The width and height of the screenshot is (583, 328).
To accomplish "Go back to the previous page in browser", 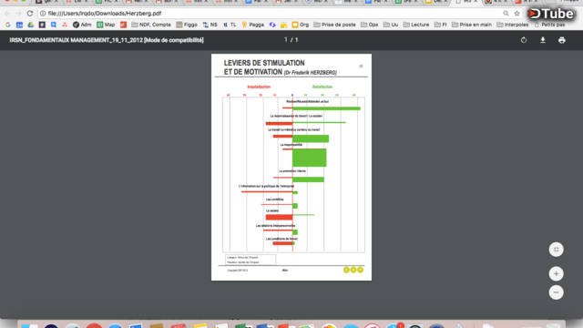I will (x=7, y=14).
